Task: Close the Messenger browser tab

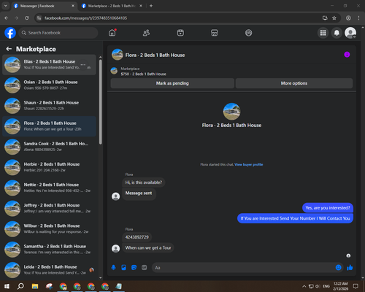Action: [x=73, y=6]
